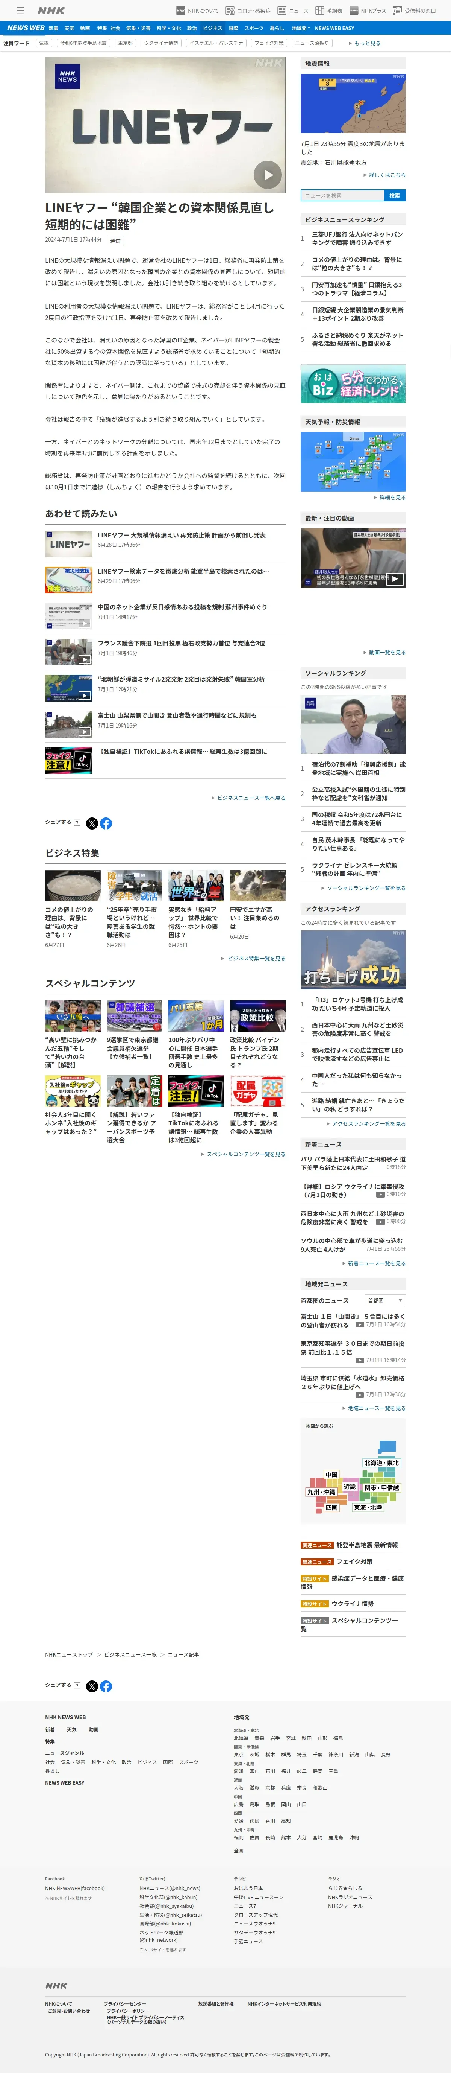Select 関東・甲信越 on the regional map
The height and width of the screenshot is (2073, 451).
tap(381, 1488)
